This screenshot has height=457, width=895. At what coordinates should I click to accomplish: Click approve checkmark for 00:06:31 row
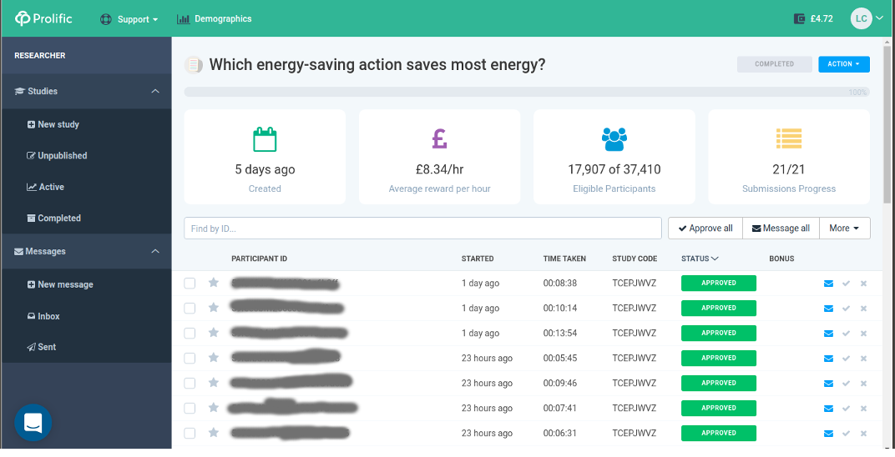tap(846, 434)
